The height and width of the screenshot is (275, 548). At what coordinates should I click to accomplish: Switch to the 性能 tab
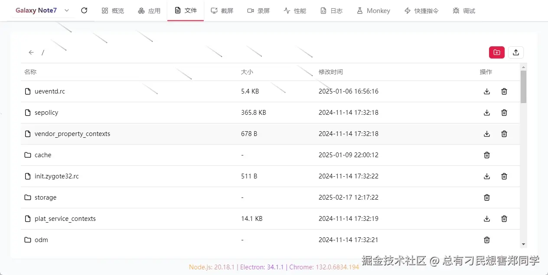(x=295, y=10)
